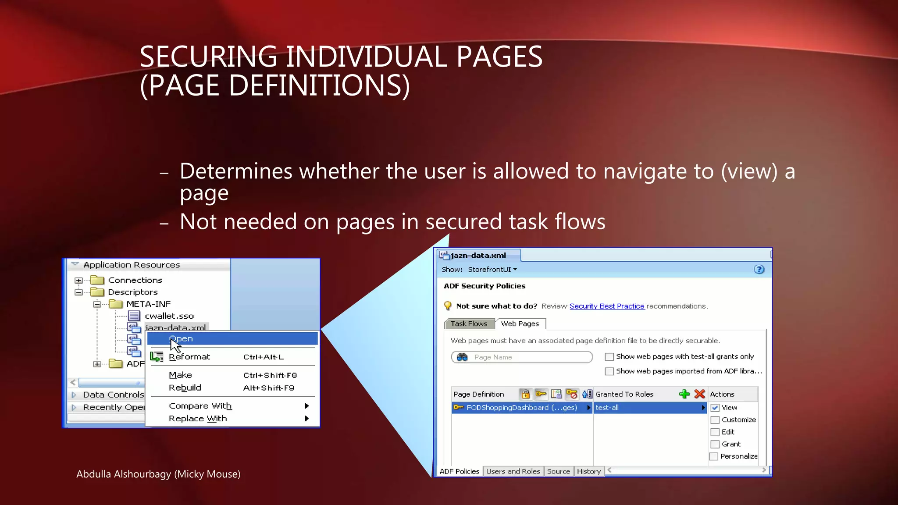The height and width of the screenshot is (505, 898).
Task: Choose Make in the context menu
Action: (x=232, y=375)
